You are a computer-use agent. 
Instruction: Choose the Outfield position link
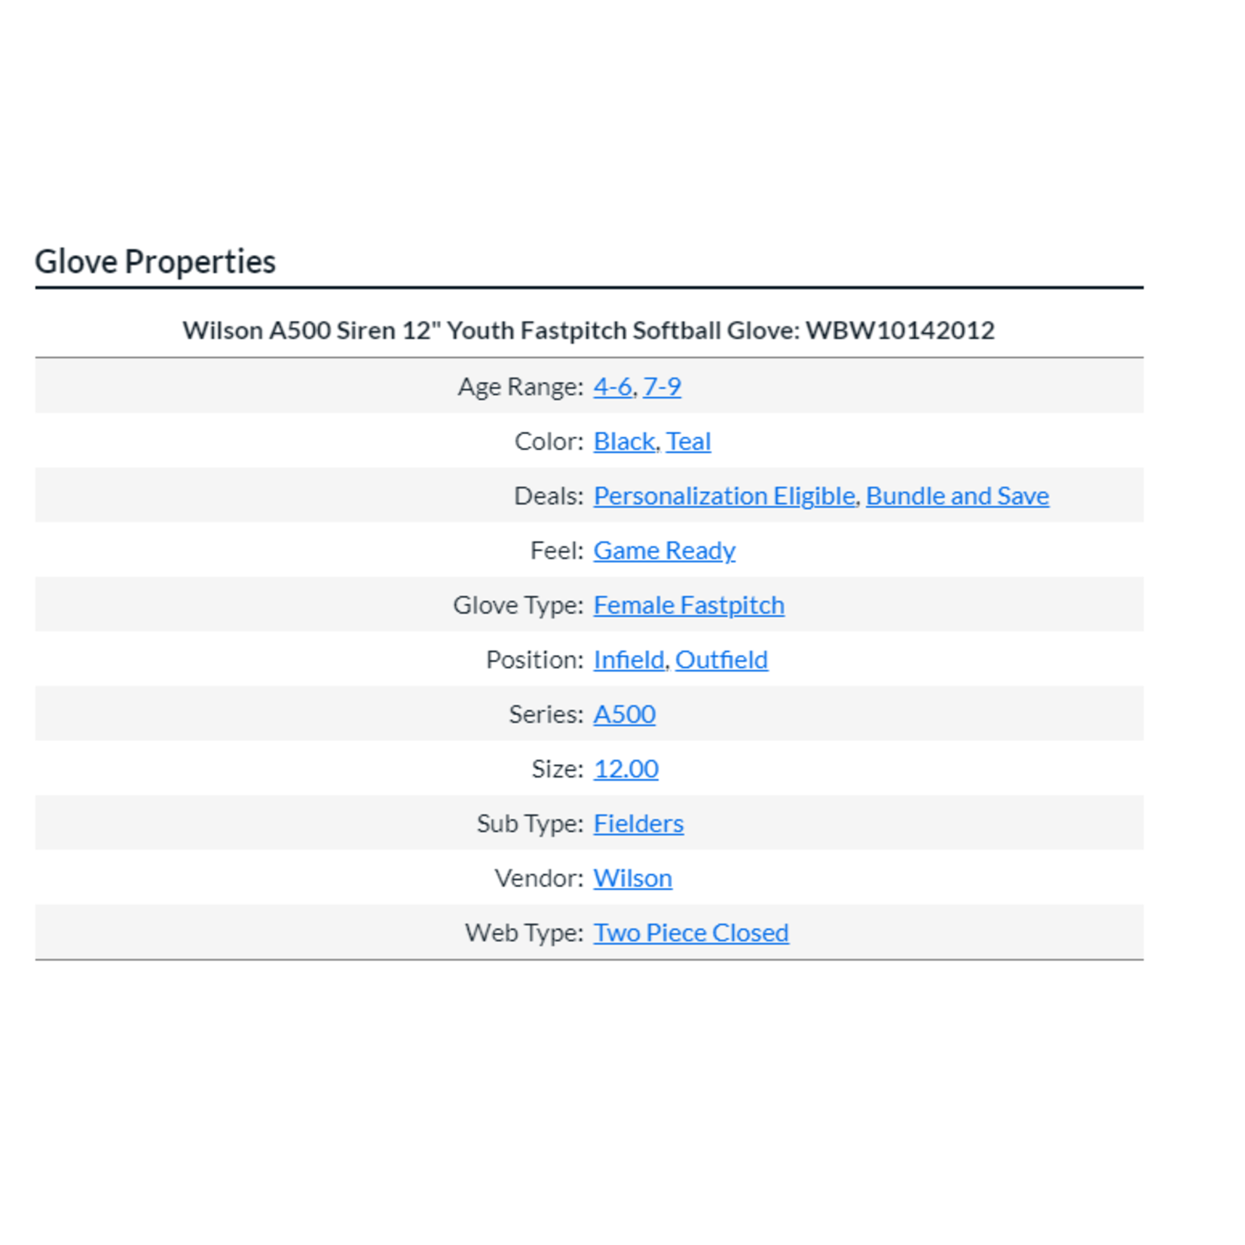[x=721, y=660]
